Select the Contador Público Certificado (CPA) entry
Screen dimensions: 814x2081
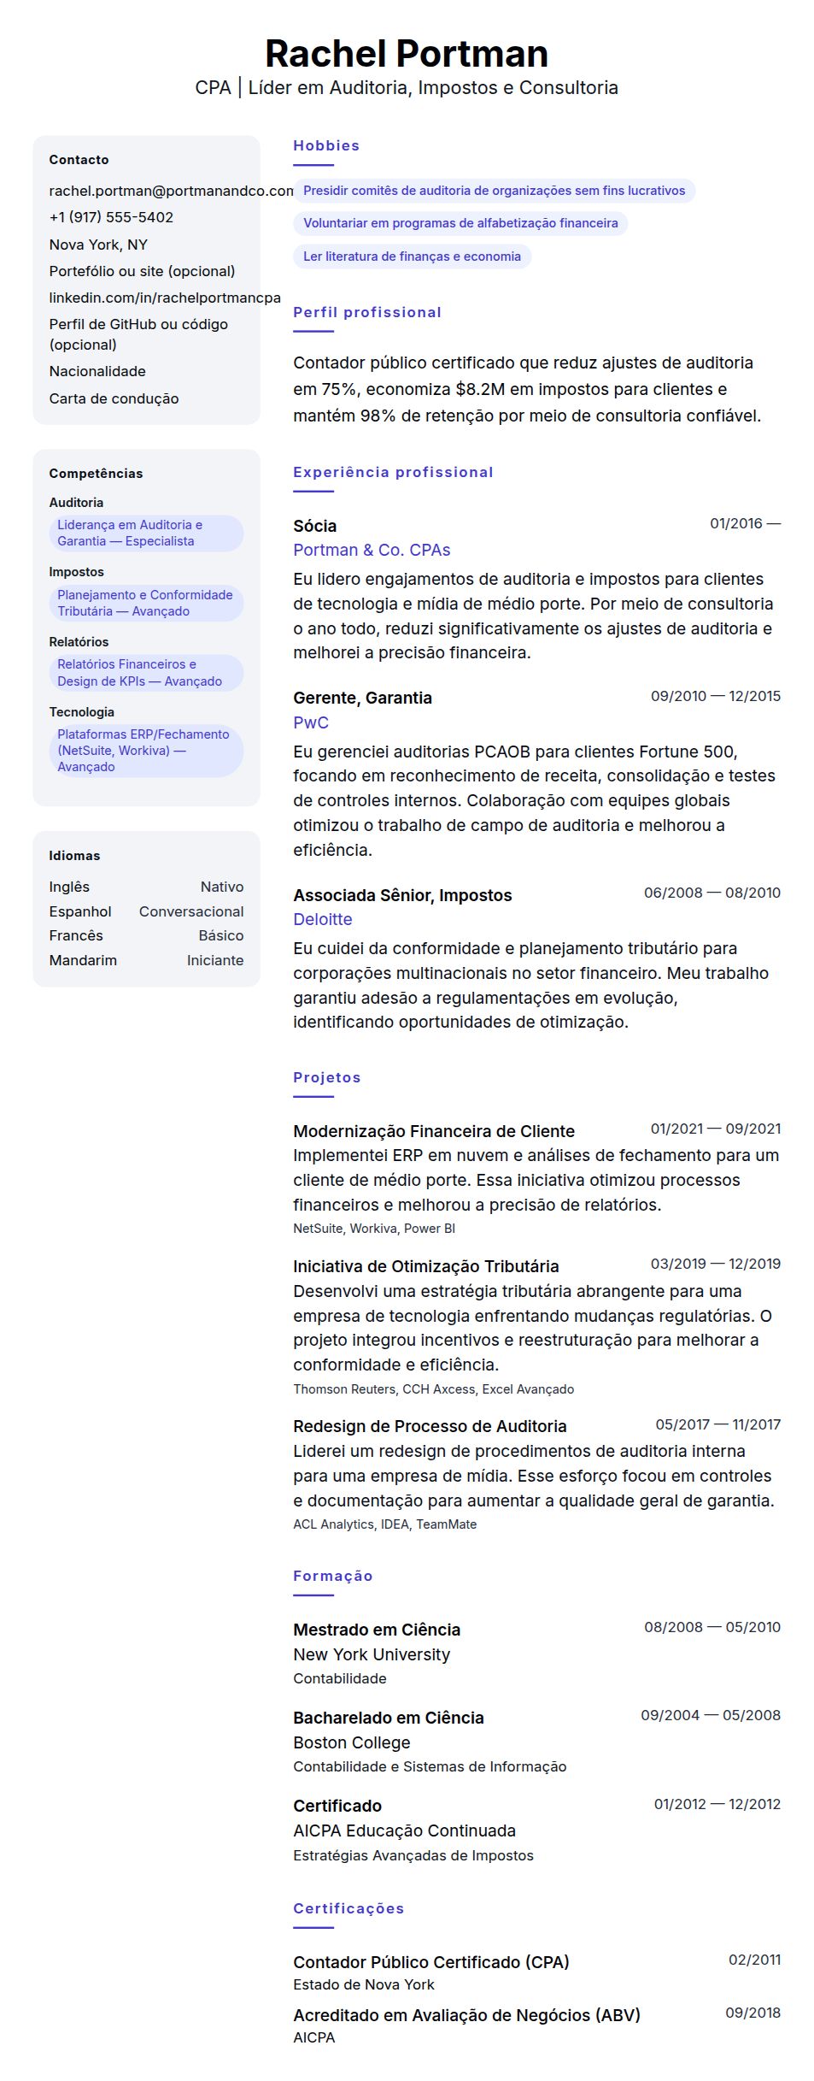point(431,1963)
